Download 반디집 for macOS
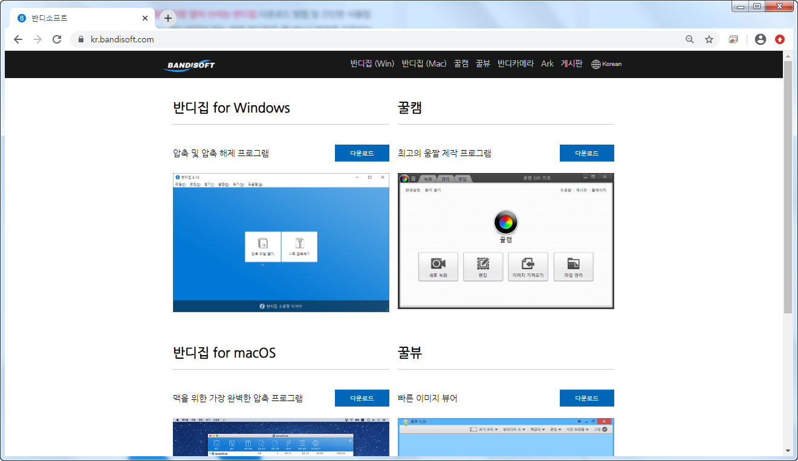The height and width of the screenshot is (461, 798). (362, 398)
